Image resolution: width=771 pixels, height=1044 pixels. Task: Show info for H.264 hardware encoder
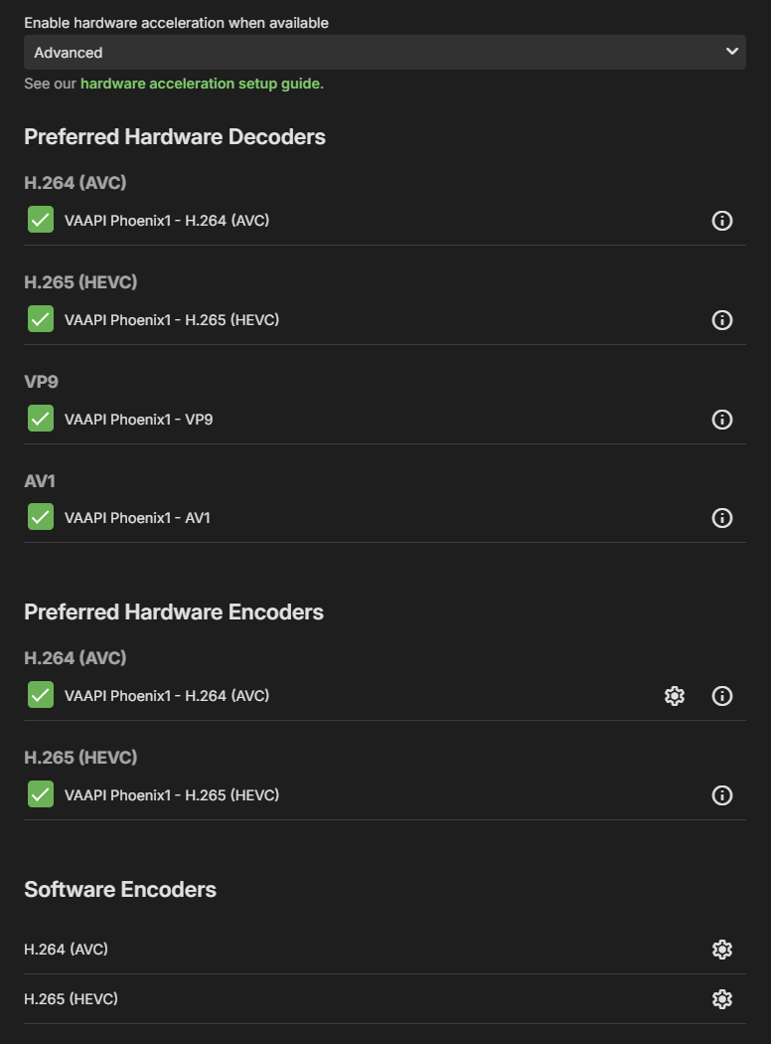pyautogui.click(x=721, y=696)
